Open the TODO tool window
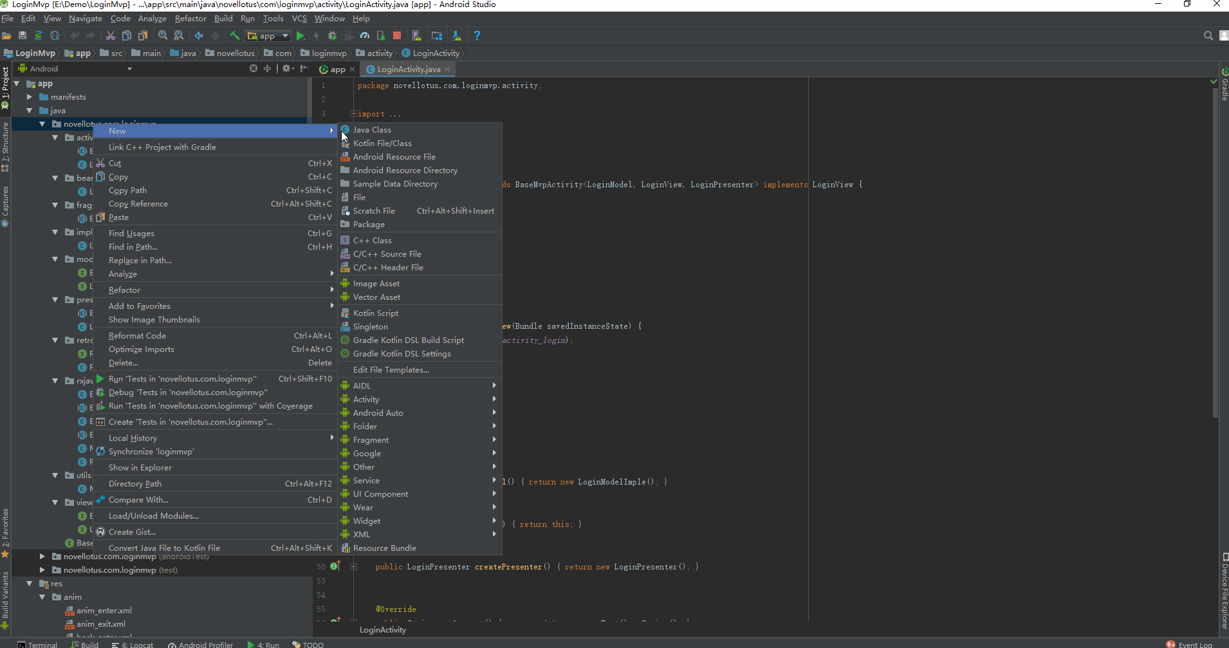1229x648 pixels. [x=313, y=644]
